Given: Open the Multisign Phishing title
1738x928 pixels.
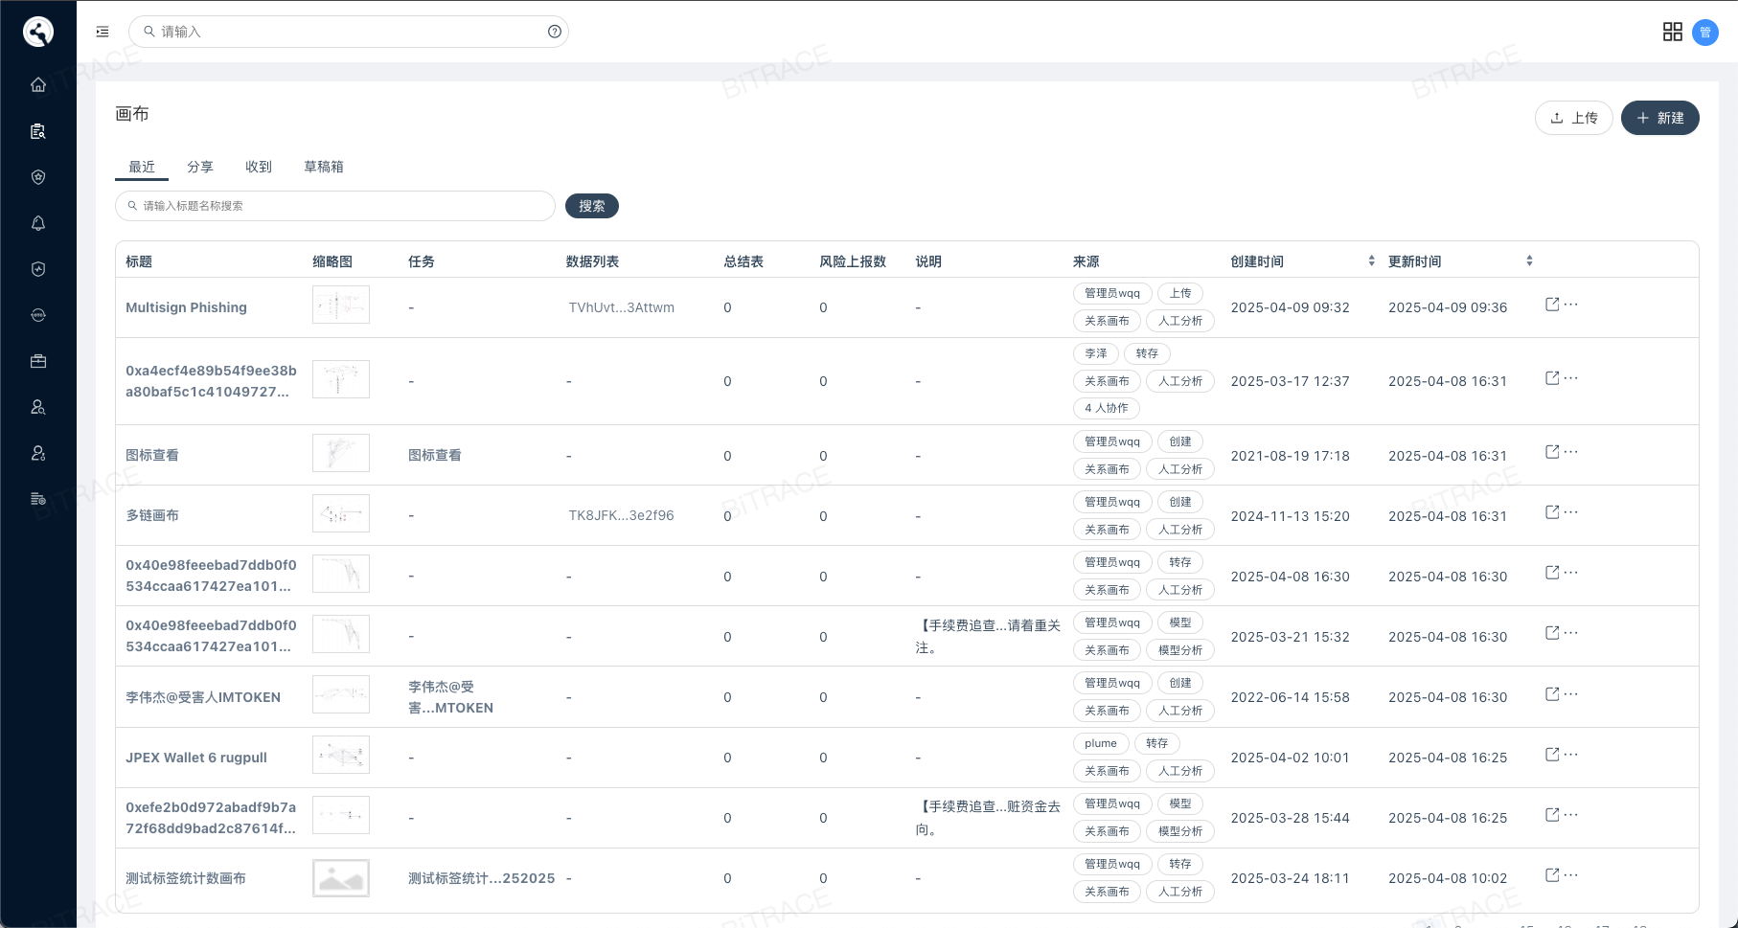Looking at the screenshot, I should (186, 307).
